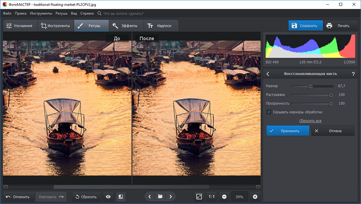
Task: Click the fit-to-screen icon
Action: coord(199,197)
